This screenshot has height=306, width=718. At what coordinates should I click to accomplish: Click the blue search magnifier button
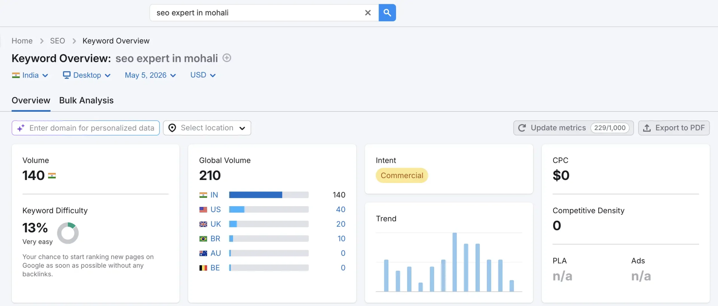coord(387,13)
